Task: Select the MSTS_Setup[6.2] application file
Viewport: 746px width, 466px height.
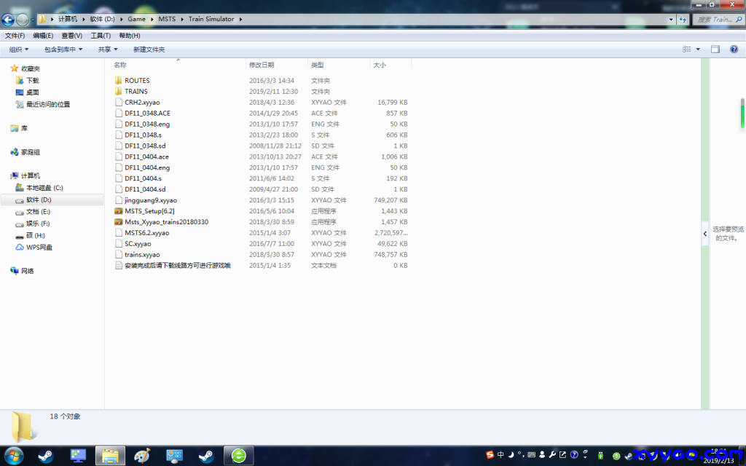Action: (149, 211)
